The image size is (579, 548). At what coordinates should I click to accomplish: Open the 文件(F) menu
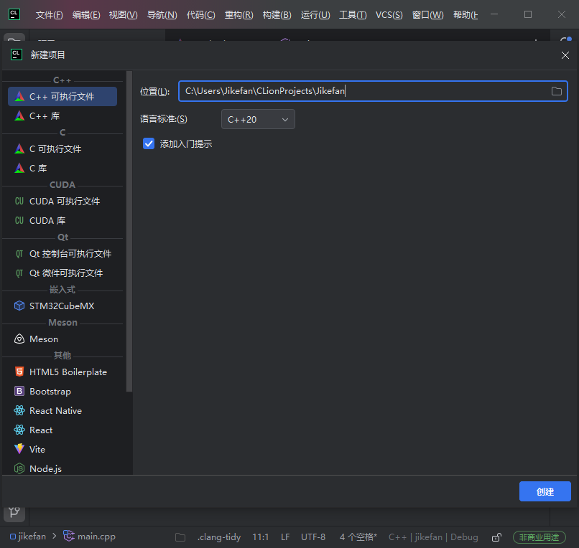click(49, 15)
